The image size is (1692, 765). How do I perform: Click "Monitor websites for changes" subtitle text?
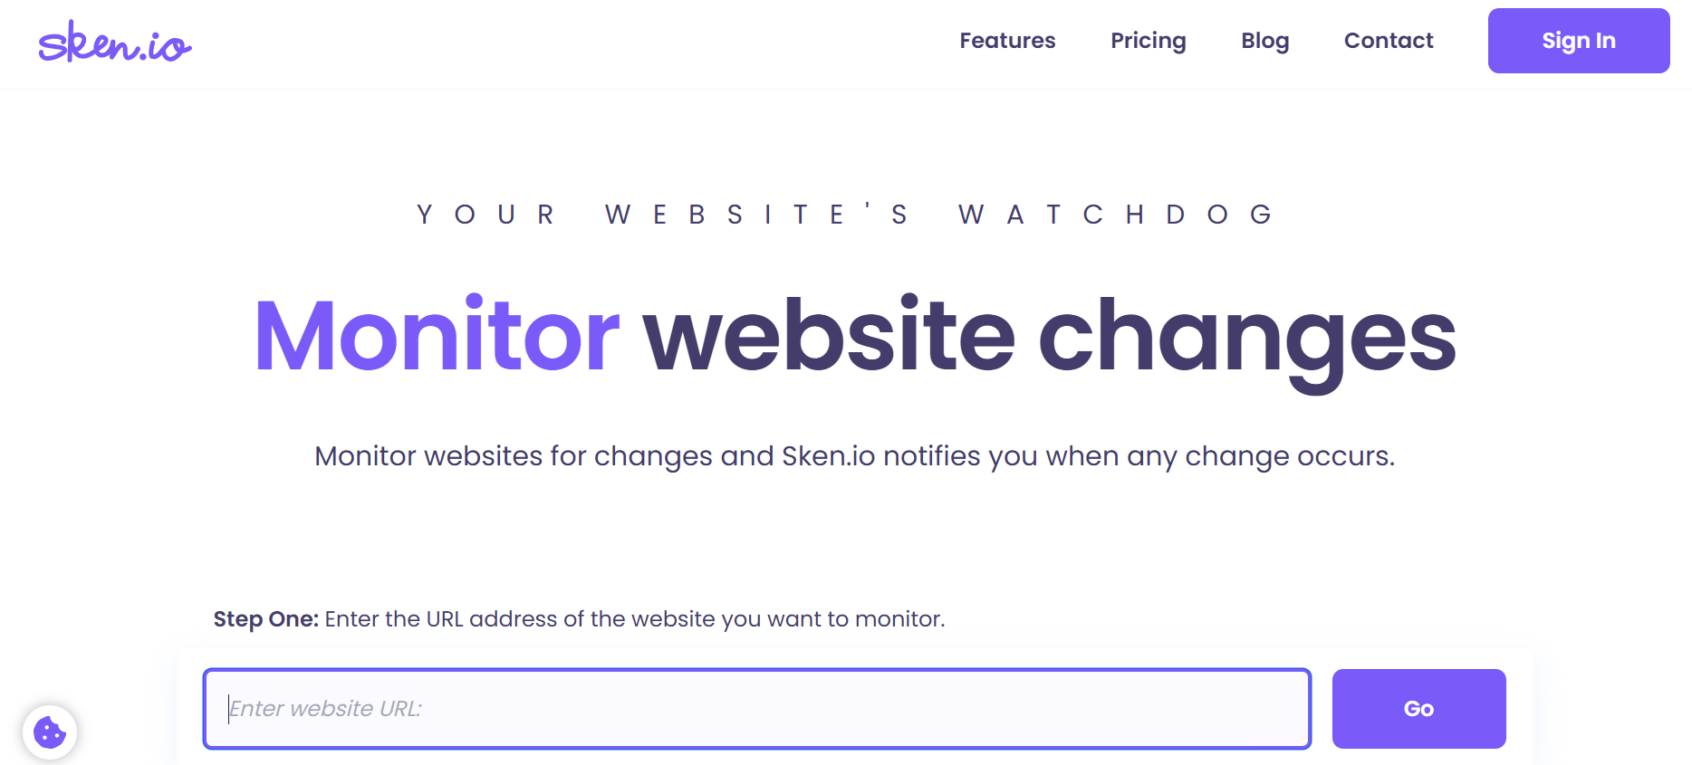pyautogui.click(x=513, y=455)
